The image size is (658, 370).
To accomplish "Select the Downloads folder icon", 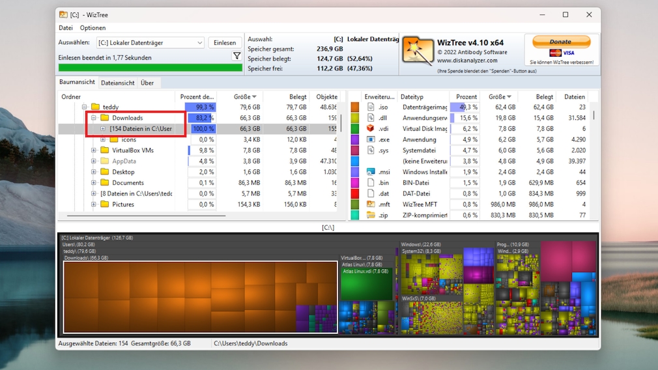I will click(x=104, y=118).
